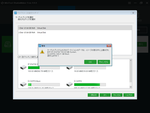Confirm the warning with OK

[x=90, y=62]
